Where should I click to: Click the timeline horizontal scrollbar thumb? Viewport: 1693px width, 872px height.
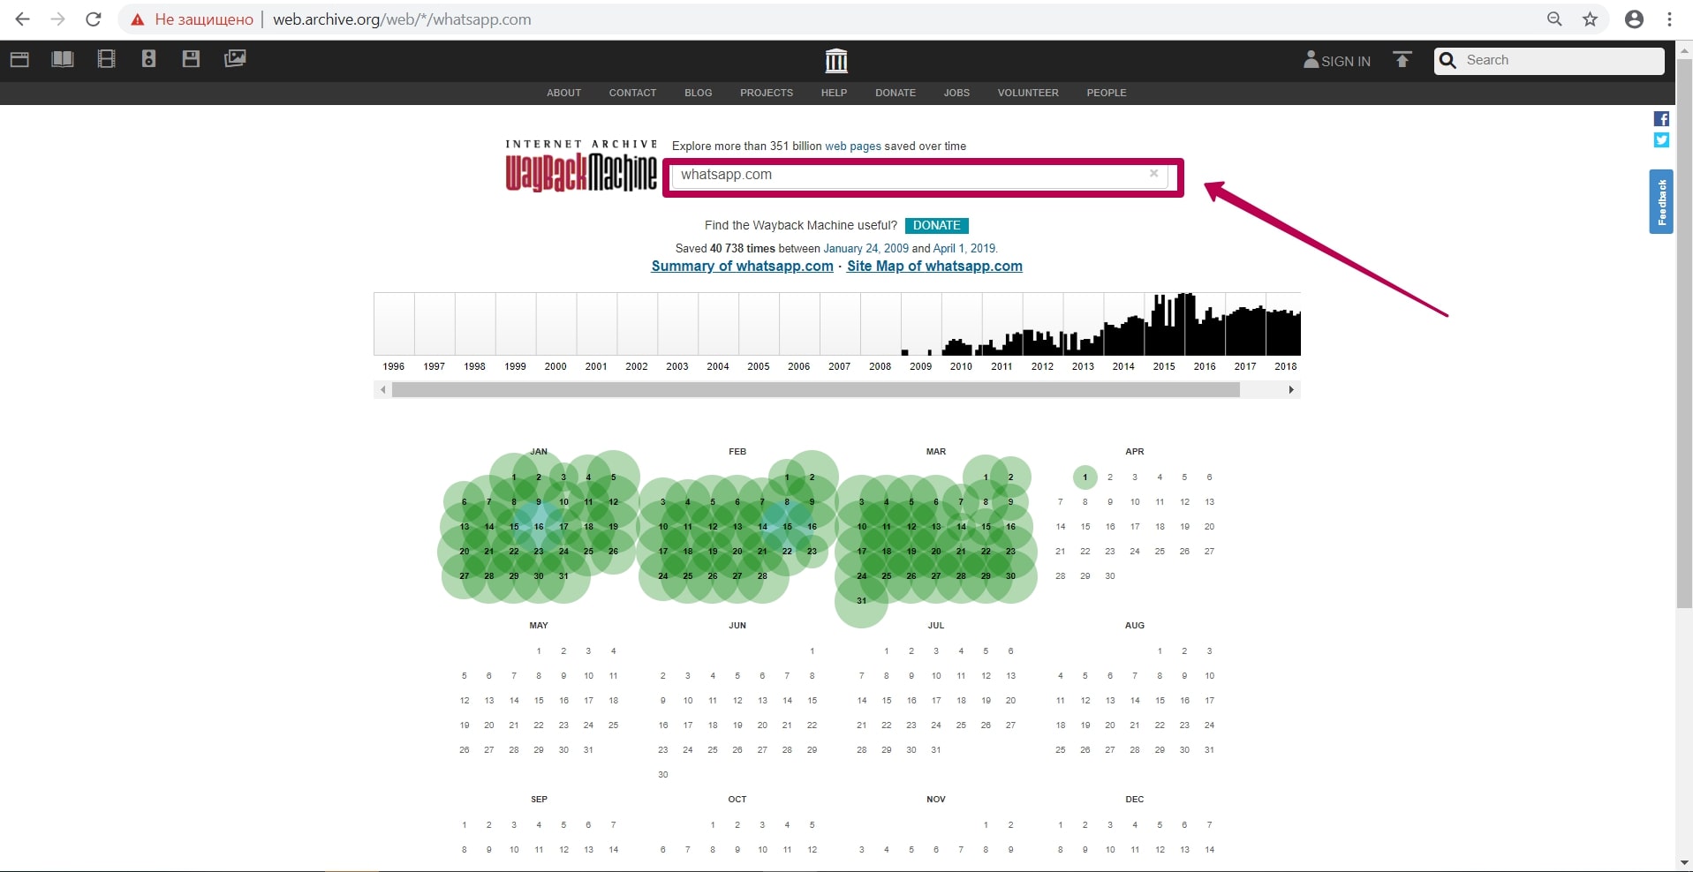[816, 389]
